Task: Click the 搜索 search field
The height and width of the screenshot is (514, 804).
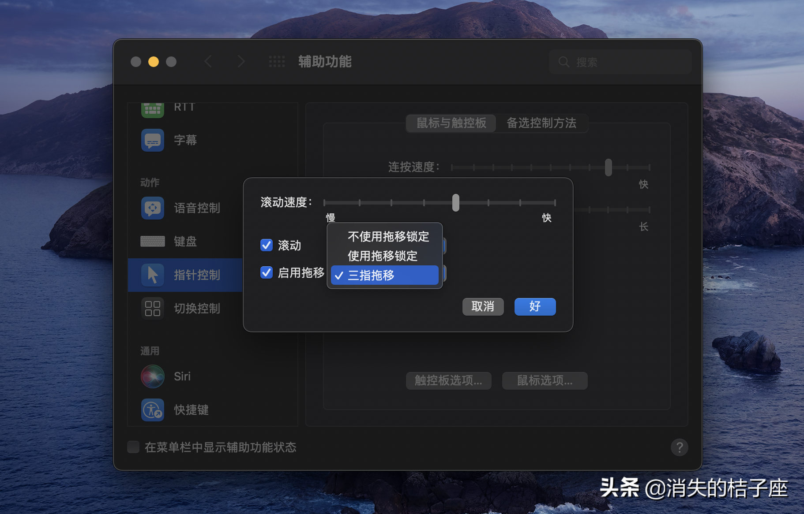Action: 620,62
